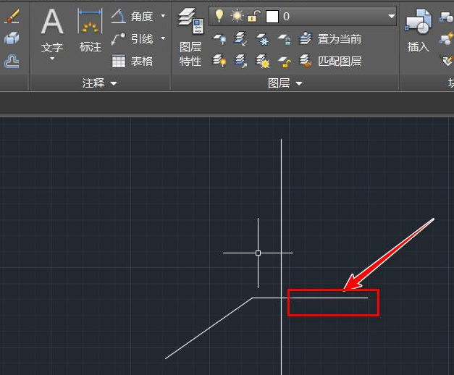Click the white layer color swatch
The width and height of the screenshot is (454, 375).
click(272, 16)
